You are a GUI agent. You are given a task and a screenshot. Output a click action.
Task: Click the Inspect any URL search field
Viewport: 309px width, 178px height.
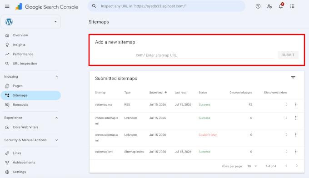(x=166, y=6)
